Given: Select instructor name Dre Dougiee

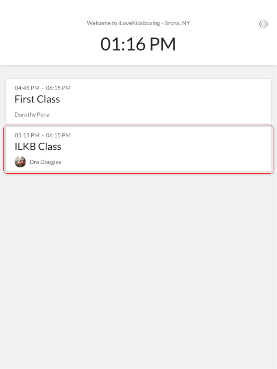Looking at the screenshot, I should [45, 162].
